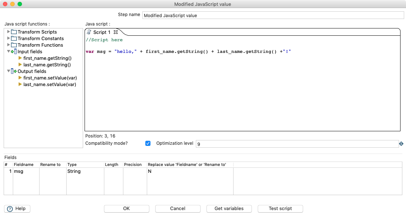The width and height of the screenshot is (406, 217).
Task: Click the Test script button
Action: [280, 209]
